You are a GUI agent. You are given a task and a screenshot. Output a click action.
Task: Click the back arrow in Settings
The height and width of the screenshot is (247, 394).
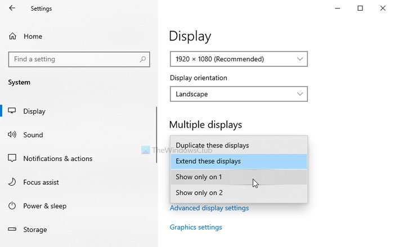(x=12, y=8)
